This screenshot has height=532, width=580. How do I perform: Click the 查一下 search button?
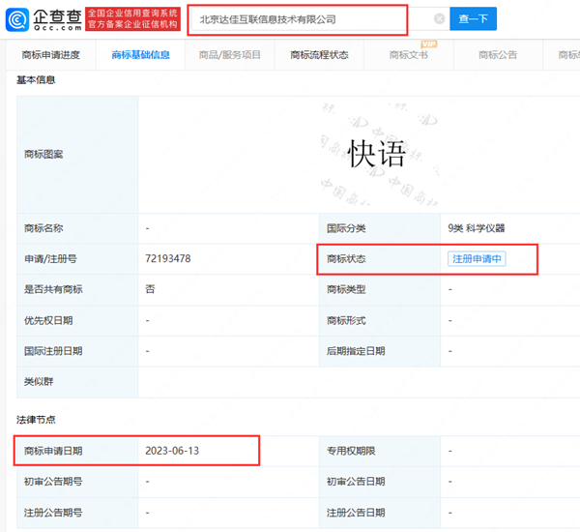(x=474, y=19)
